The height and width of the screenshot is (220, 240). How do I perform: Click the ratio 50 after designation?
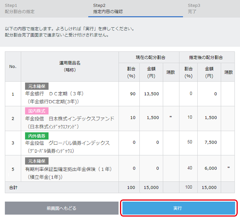tap(190, 142)
